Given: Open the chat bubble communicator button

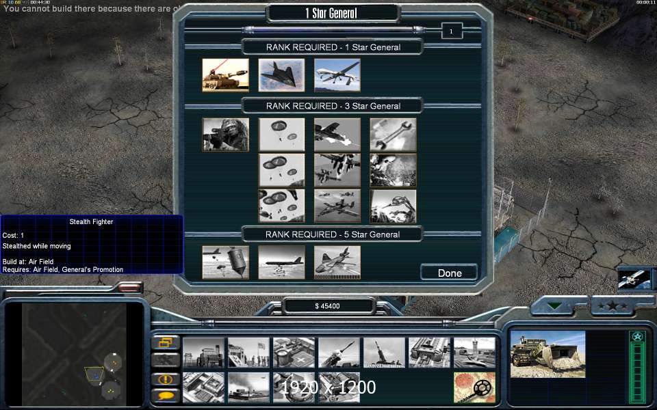Looking at the screenshot, I should (166, 396).
